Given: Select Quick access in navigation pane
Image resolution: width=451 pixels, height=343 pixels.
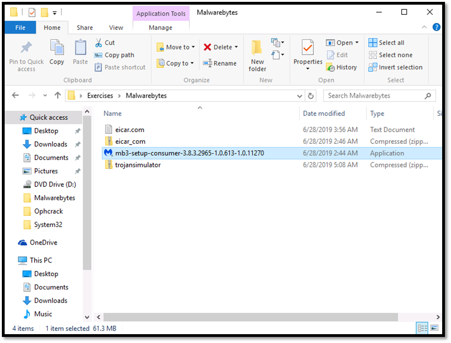Looking at the screenshot, I should [x=44, y=117].
